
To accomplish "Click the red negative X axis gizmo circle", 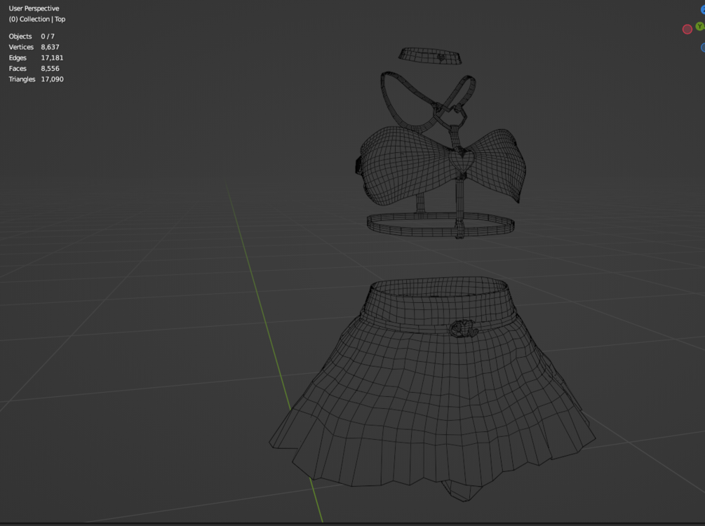I will click(687, 29).
